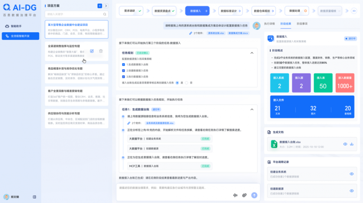Image resolution: width=363 pixels, height=203 pixels.
Task: Open the 数据集成方案.docx attachment
Action: (238, 33)
